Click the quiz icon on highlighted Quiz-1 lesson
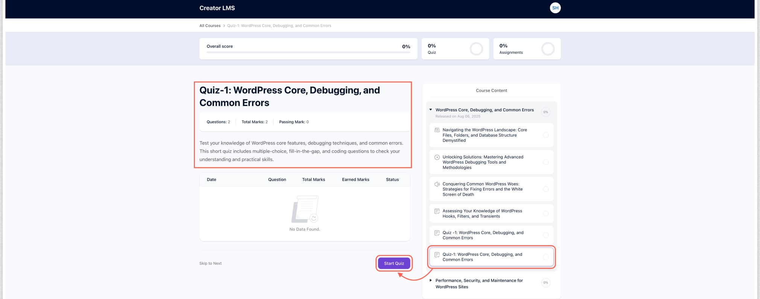 pos(437,255)
